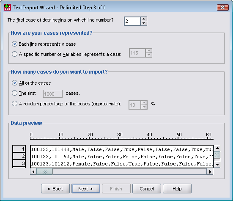Select 'Each line represents a case' option
This screenshot has height=201, width=233.
pos(14,44)
